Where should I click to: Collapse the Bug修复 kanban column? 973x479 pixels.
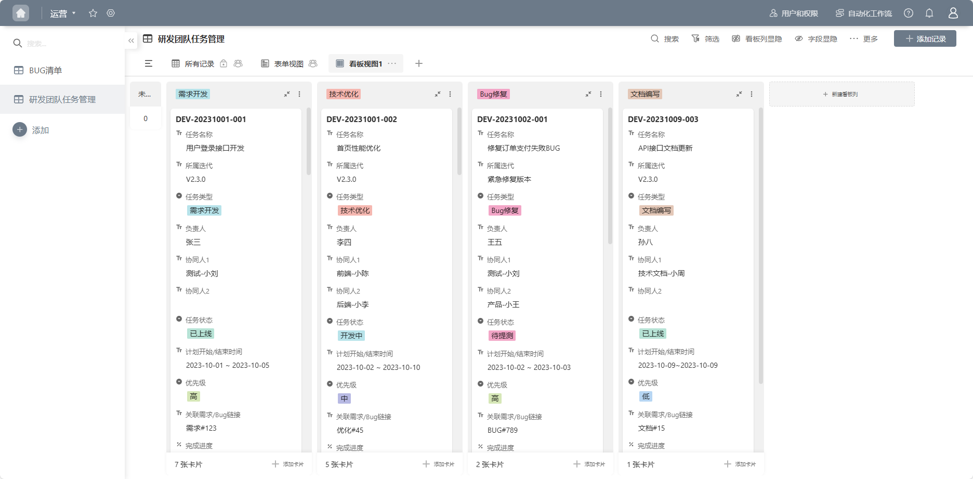tap(588, 94)
